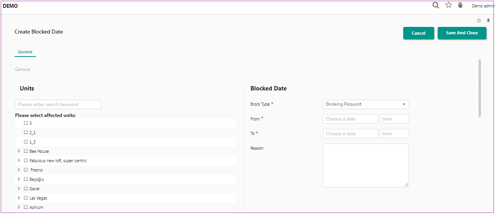495x214 pixels.
Task: Expand the Bee House tree node
Action: click(19, 151)
